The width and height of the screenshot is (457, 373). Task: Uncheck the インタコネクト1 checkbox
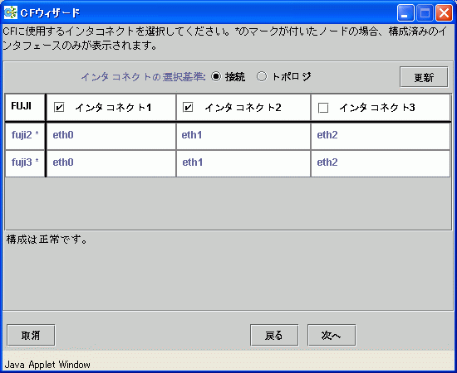[59, 108]
